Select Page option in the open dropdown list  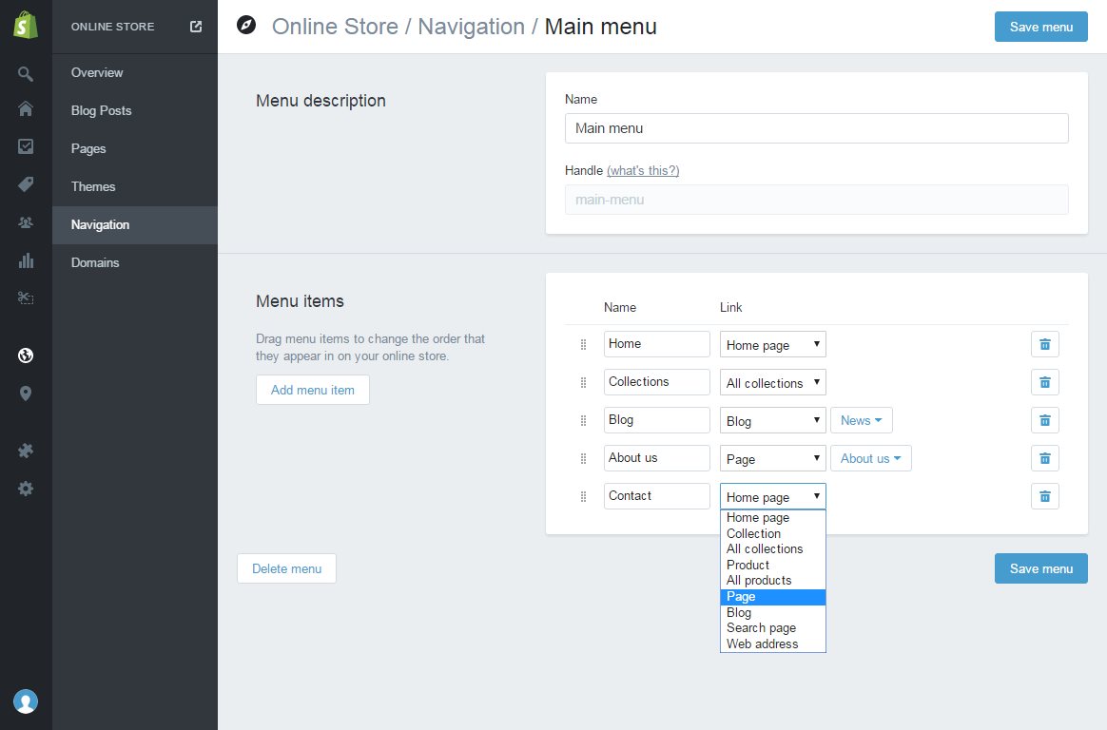tap(772, 597)
